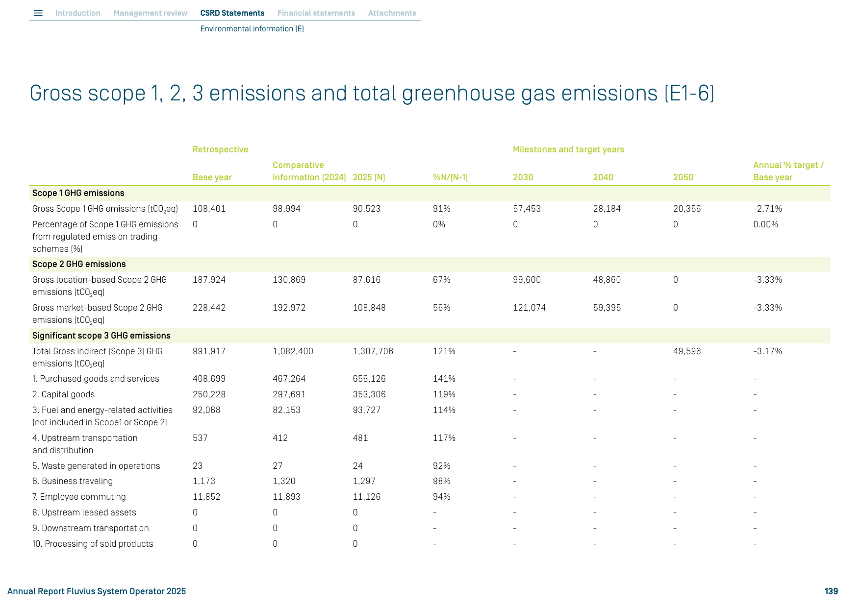Click the Upstream transportation and distribution label
Image resolution: width=860 pixels, height=608 pixels.
(85, 444)
